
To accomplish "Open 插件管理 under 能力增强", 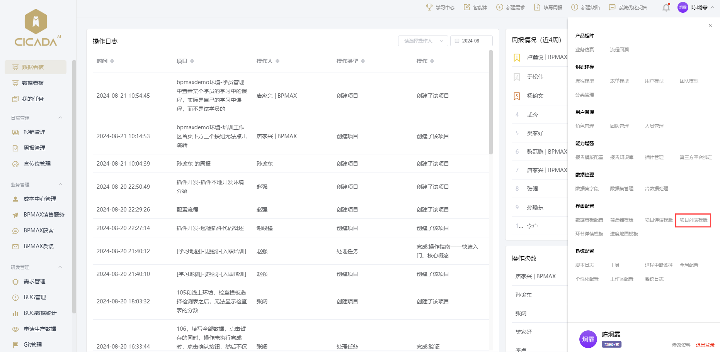I will [x=654, y=157].
